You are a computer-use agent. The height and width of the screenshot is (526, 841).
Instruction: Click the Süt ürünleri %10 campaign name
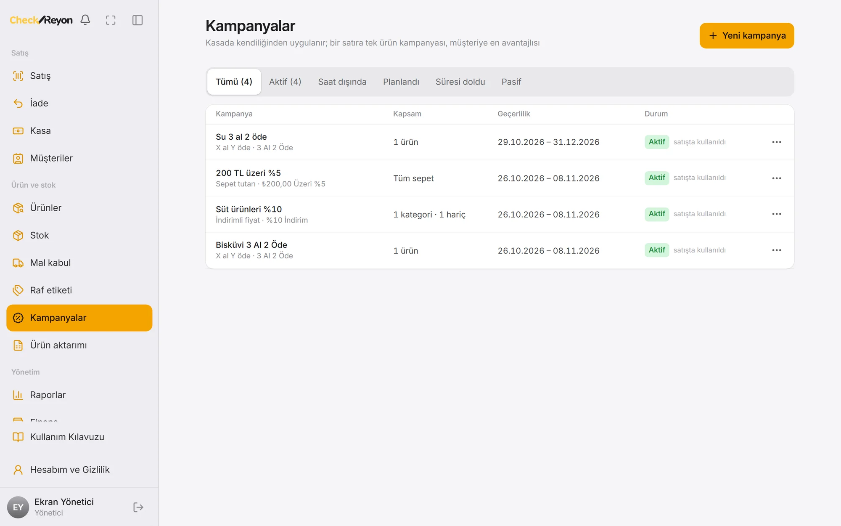(x=249, y=209)
